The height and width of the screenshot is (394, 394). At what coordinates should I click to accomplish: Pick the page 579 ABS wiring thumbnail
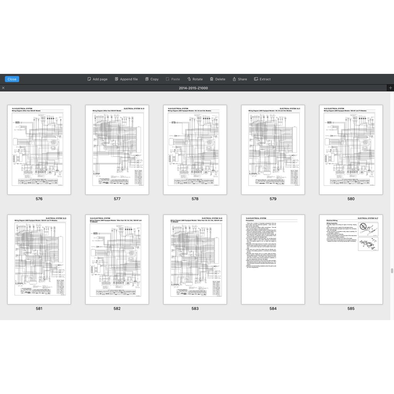coord(273,150)
